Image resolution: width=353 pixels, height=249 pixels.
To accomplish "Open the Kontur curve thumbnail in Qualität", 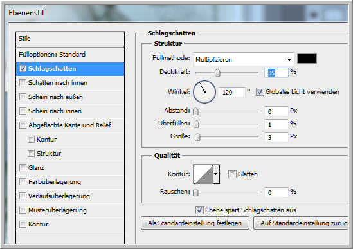I will [203, 174].
